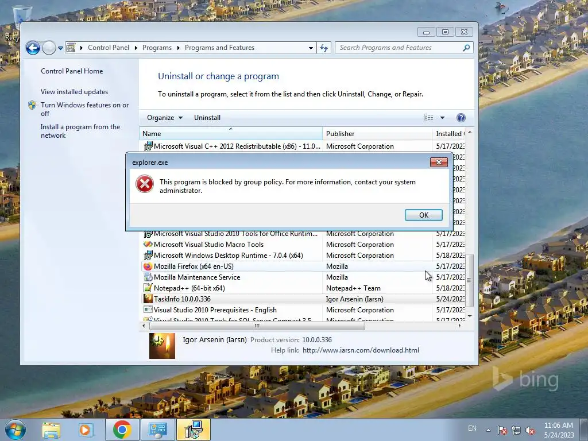Click the Visual Studio Macro Tools icon
The height and width of the screenshot is (441, 588).
tap(148, 245)
